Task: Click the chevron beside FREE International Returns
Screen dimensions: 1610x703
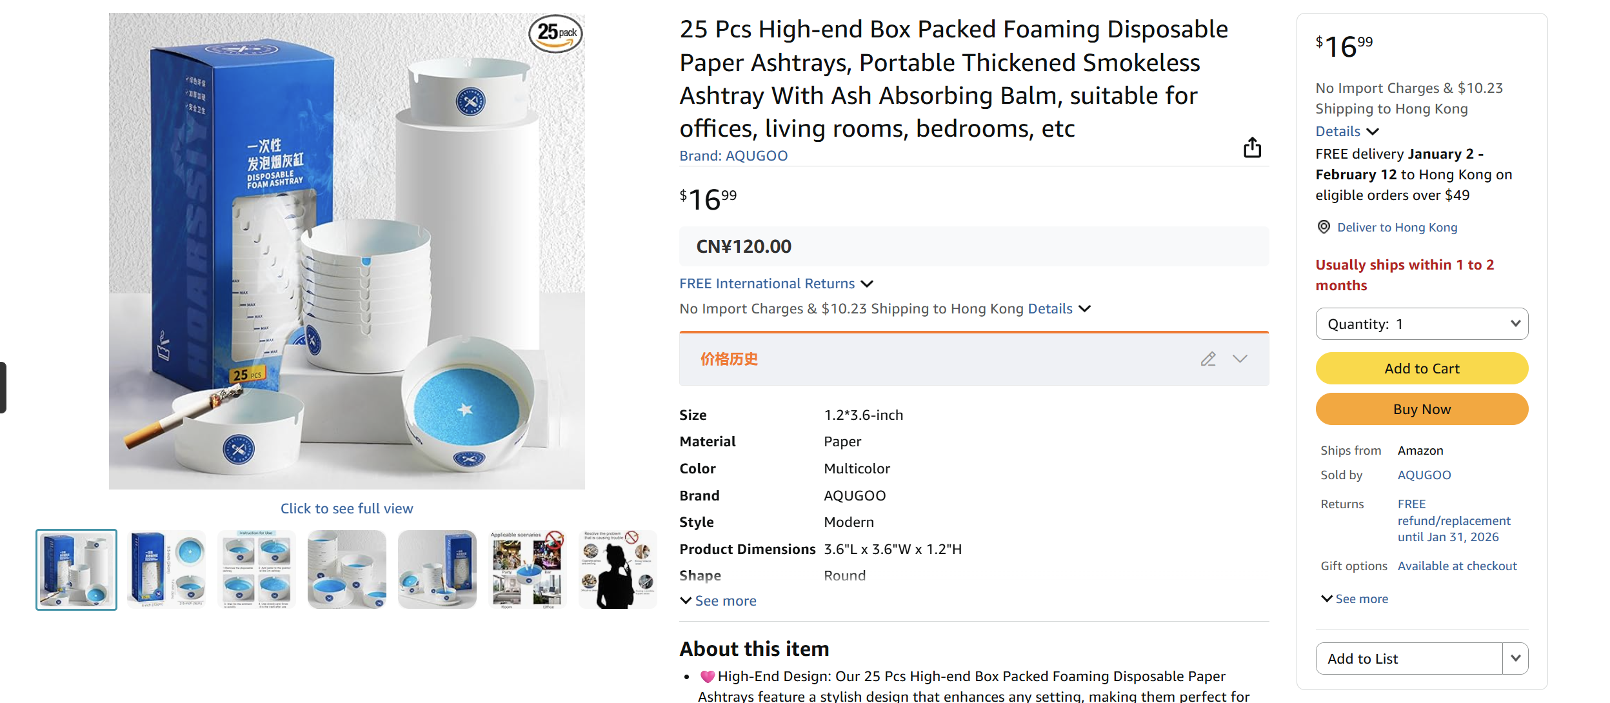Action: 868,284
